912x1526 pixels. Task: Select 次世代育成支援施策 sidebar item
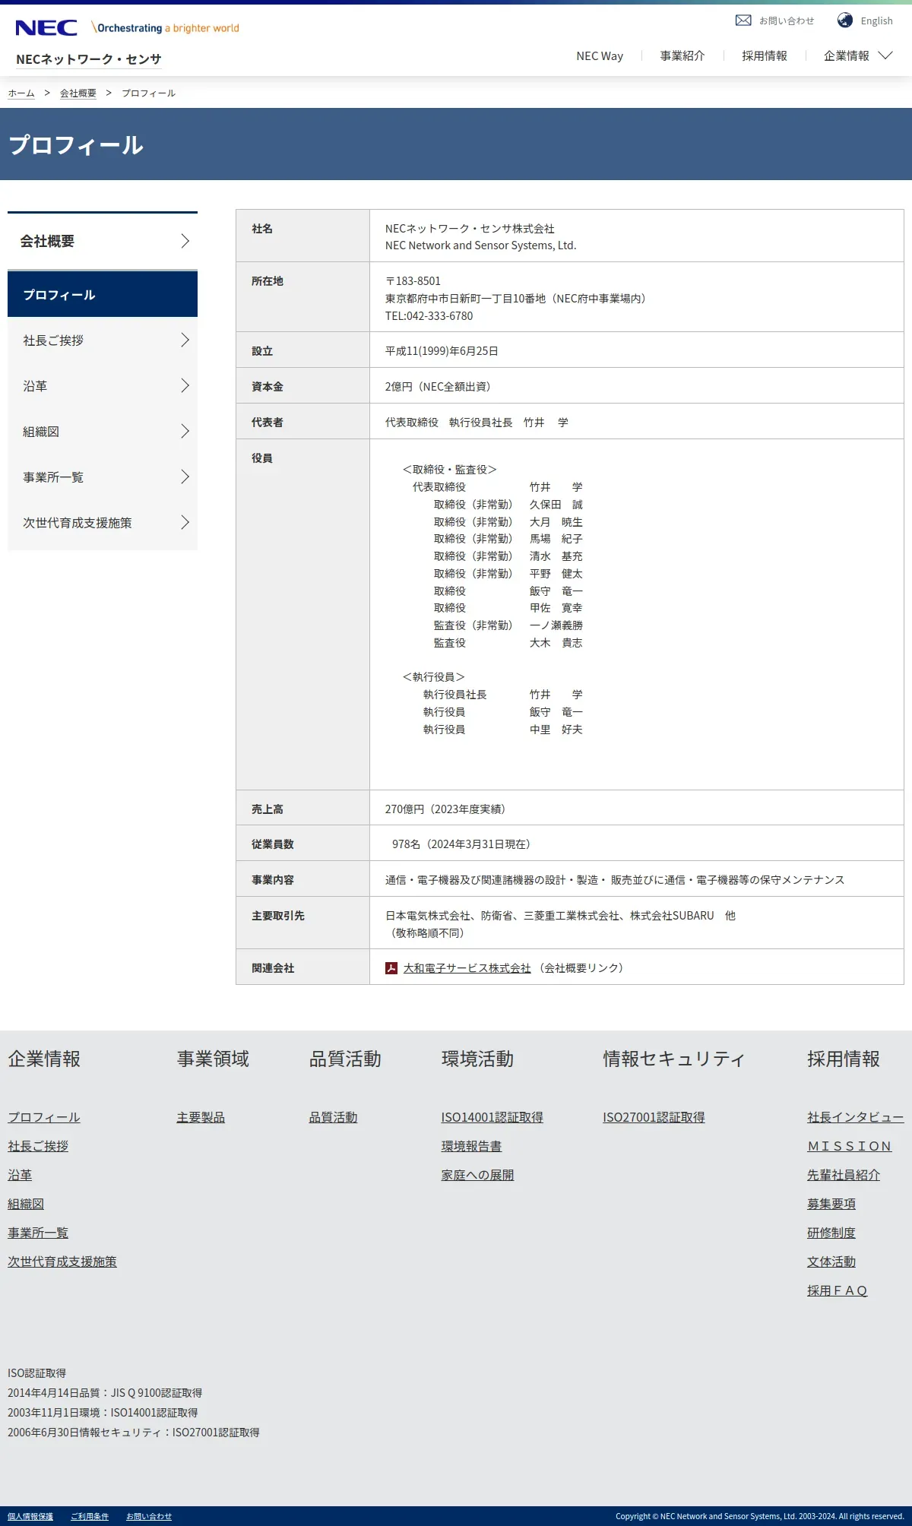[103, 522]
